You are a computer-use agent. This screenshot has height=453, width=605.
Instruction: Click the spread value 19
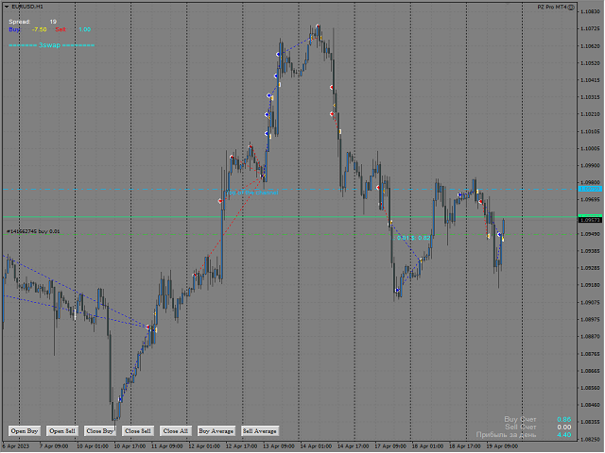pyautogui.click(x=53, y=22)
